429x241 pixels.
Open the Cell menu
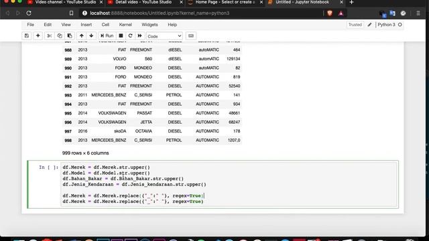(x=105, y=25)
